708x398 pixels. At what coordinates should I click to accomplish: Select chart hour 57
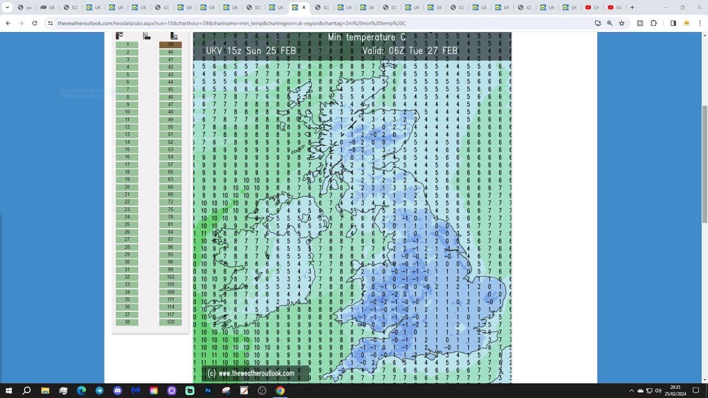pos(170,165)
